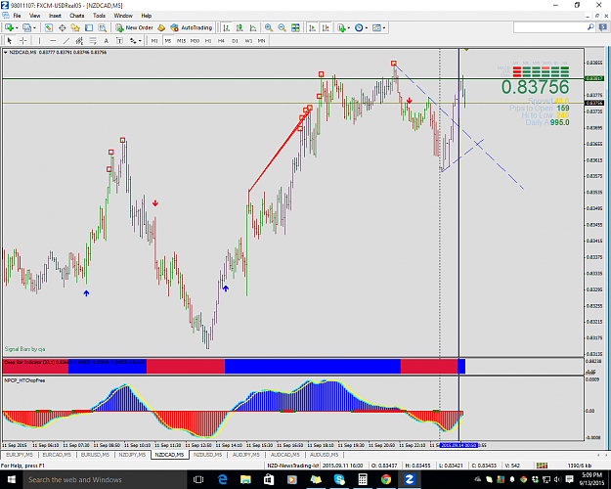611x489 pixels.
Task: Select the Arrows drawing tool icon
Action: pos(133,40)
